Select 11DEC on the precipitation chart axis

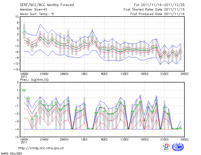pos(124,139)
